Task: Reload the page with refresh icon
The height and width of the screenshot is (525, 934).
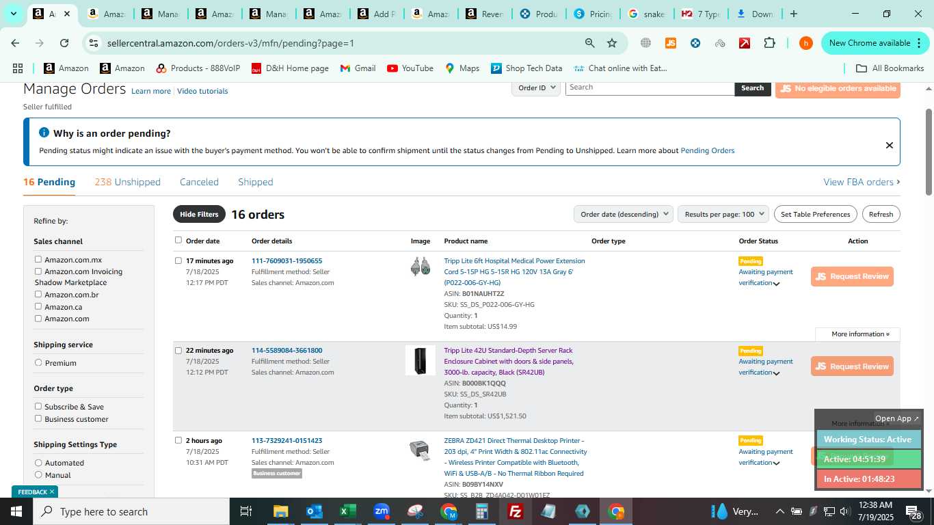Action: [x=64, y=43]
